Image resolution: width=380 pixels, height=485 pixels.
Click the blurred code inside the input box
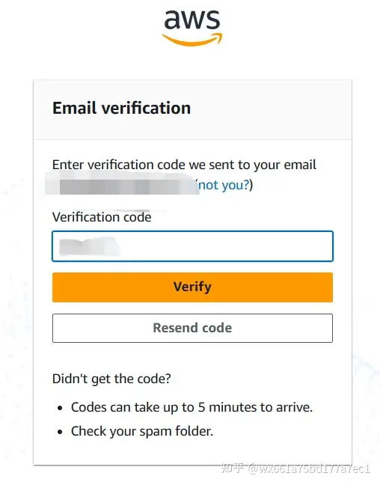89,246
